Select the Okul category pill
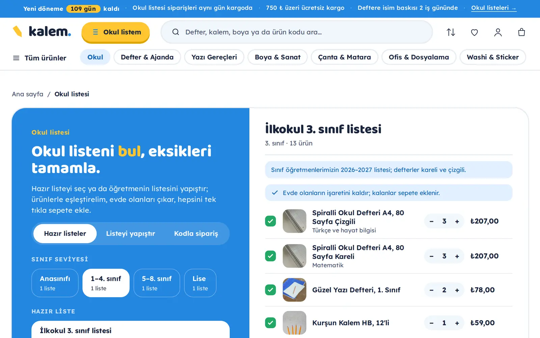This screenshot has height=338, width=540. tap(95, 57)
